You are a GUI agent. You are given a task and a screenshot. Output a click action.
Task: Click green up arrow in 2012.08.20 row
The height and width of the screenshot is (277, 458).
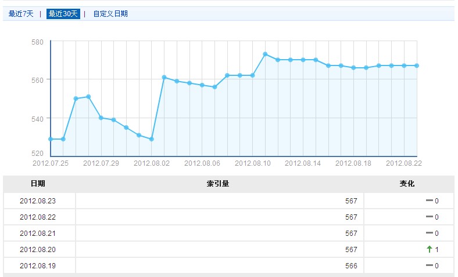(430, 250)
